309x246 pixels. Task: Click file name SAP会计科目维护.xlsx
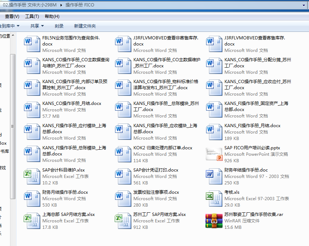click(63, 170)
